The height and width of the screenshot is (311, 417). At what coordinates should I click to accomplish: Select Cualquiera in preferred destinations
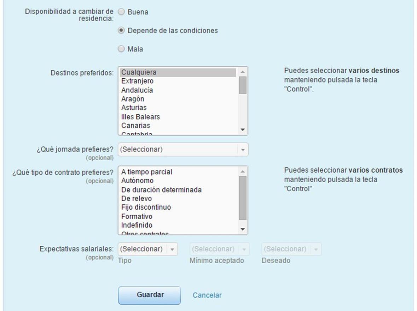click(x=139, y=72)
